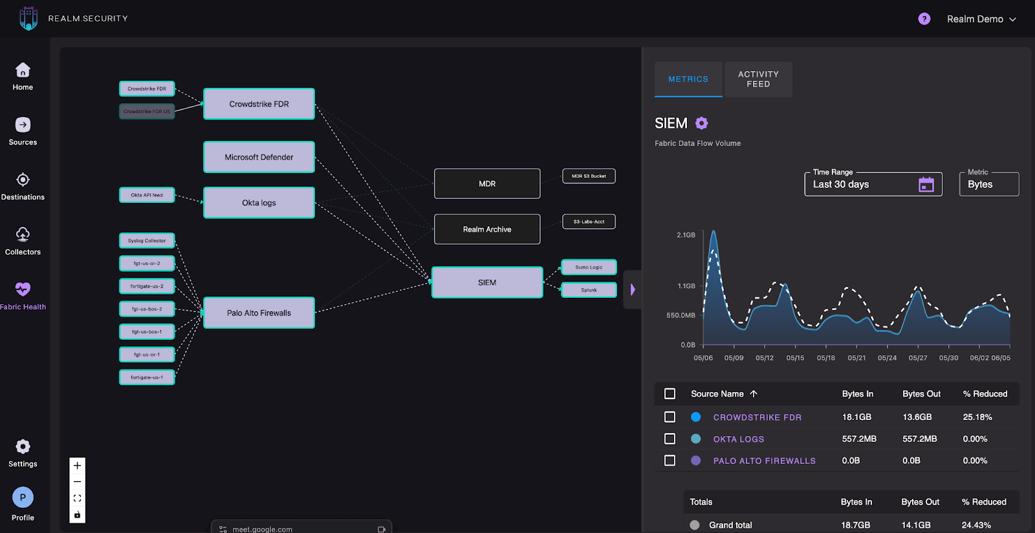Select the fgt-us-or-1 node
Screen dimensions: 1035x533
(147, 355)
